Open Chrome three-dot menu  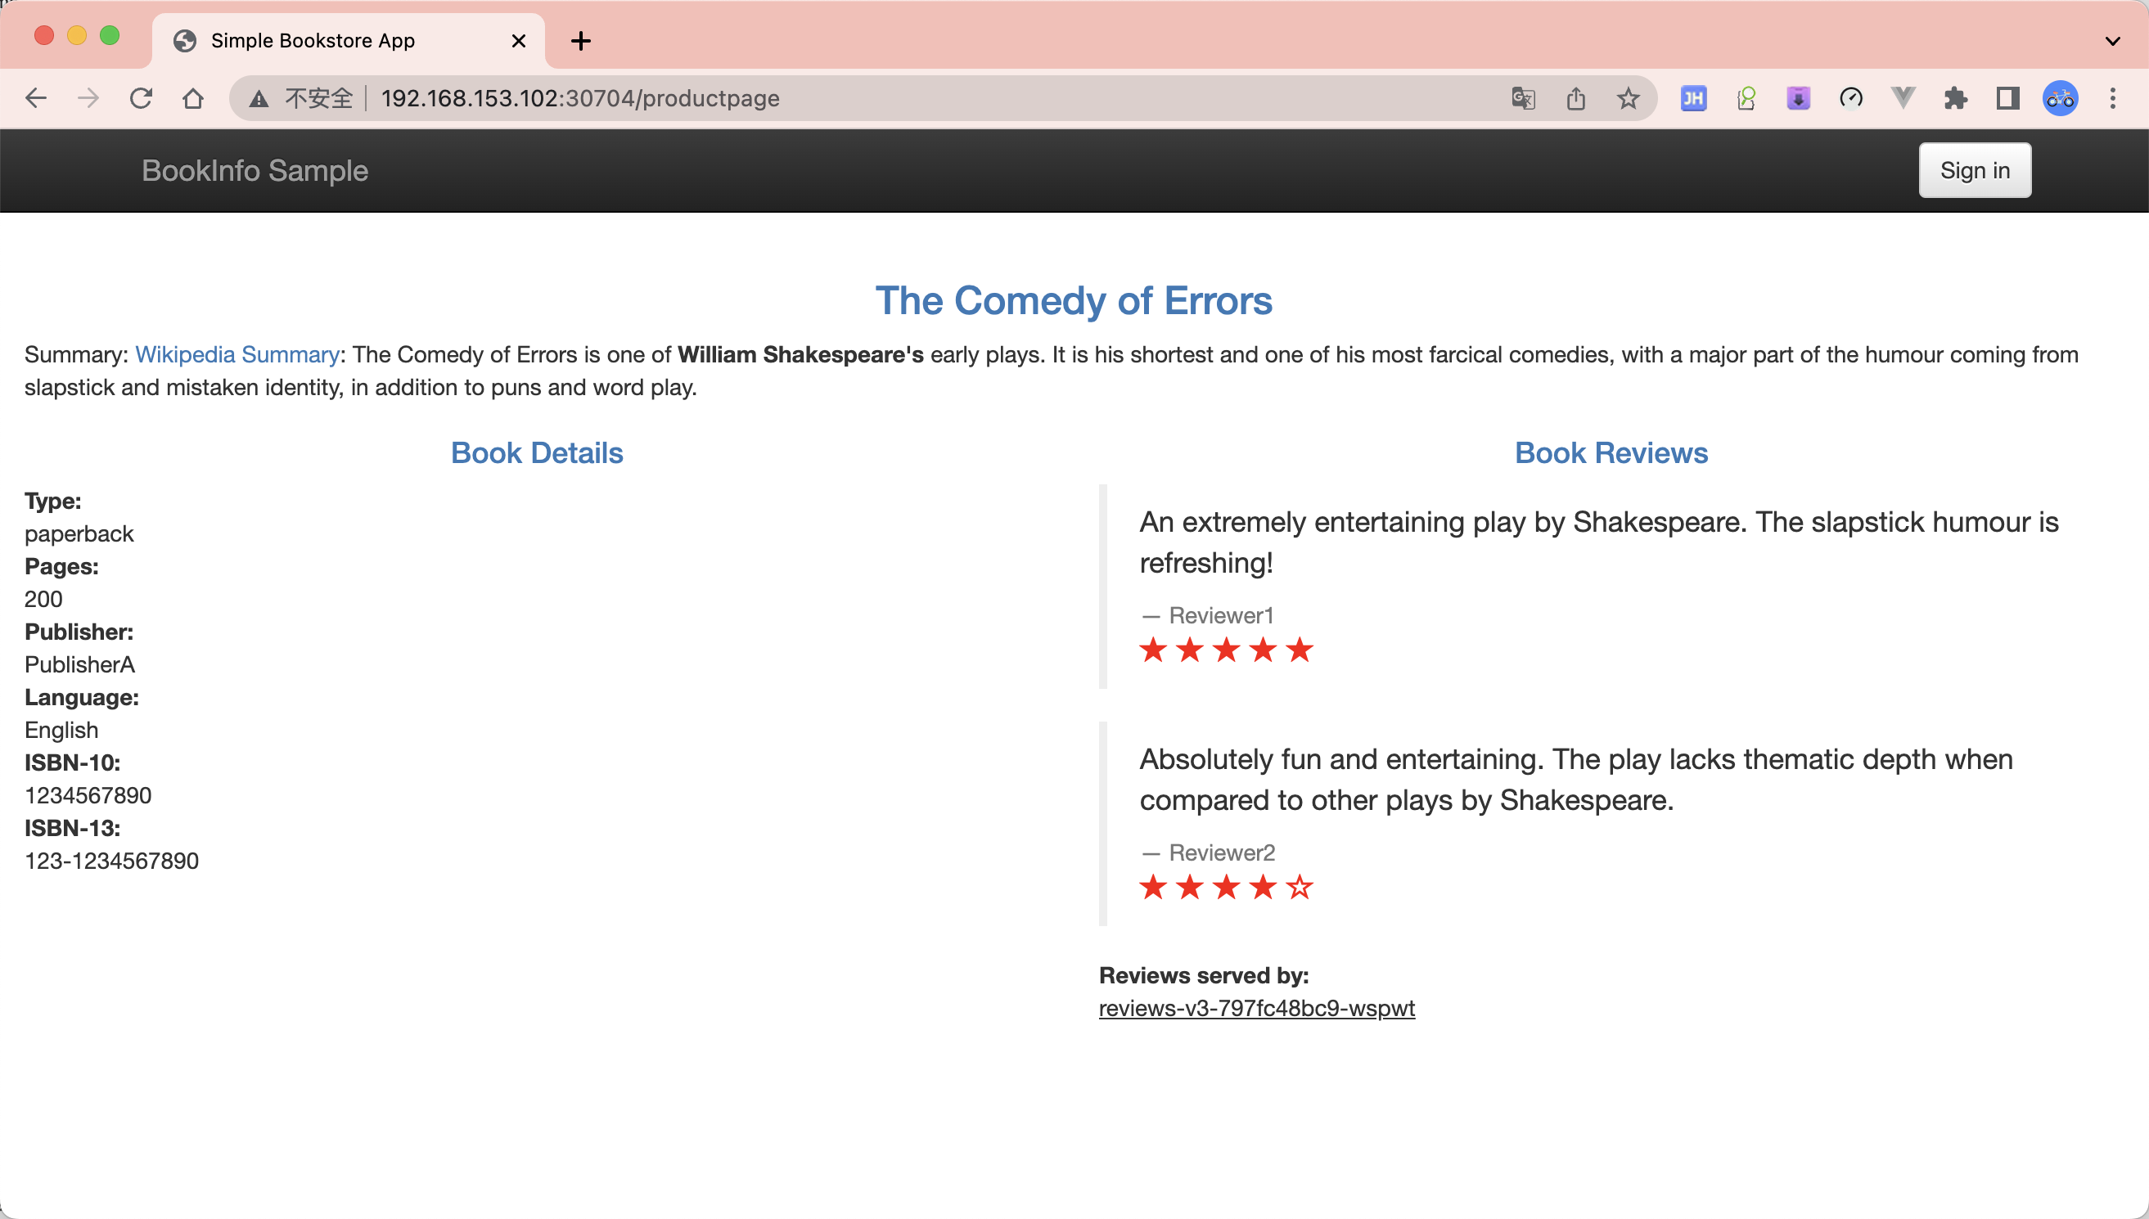pos(2112,98)
